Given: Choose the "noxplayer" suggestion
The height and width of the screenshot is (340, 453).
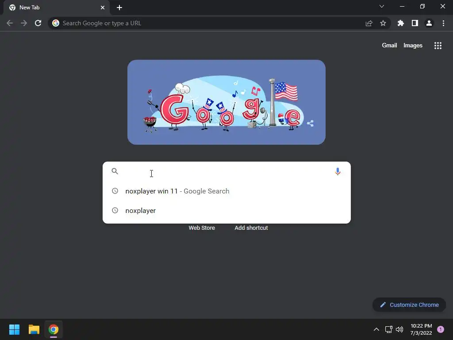Looking at the screenshot, I should 226,210.
